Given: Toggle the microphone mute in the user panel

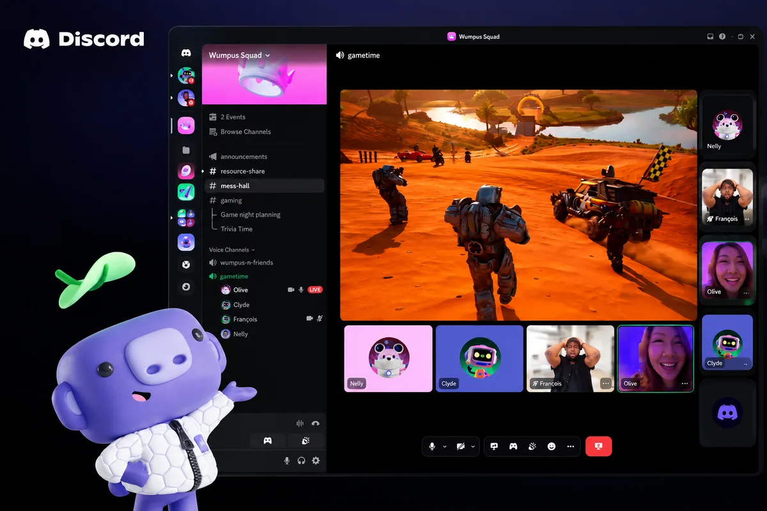Looking at the screenshot, I should point(287,461).
